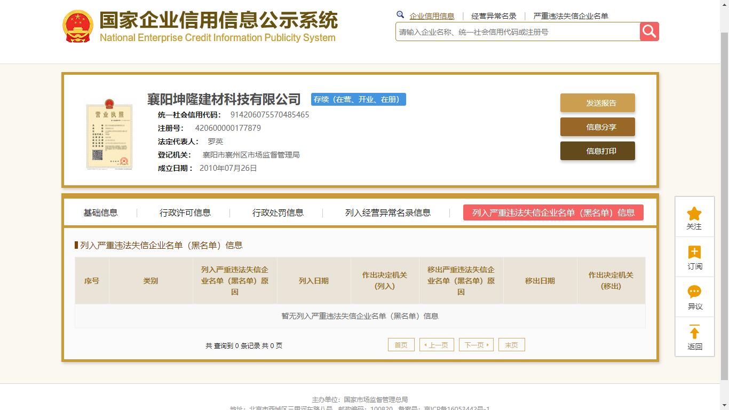This screenshot has height=410, width=729.
Task: Select the 列入严重违法失信企业名单（黑名单）信息 tab
Action: (x=553, y=212)
